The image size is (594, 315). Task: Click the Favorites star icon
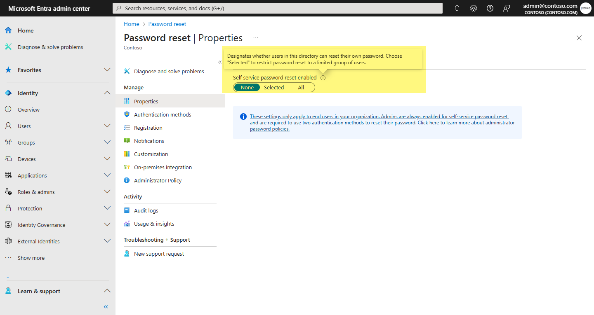click(x=8, y=70)
